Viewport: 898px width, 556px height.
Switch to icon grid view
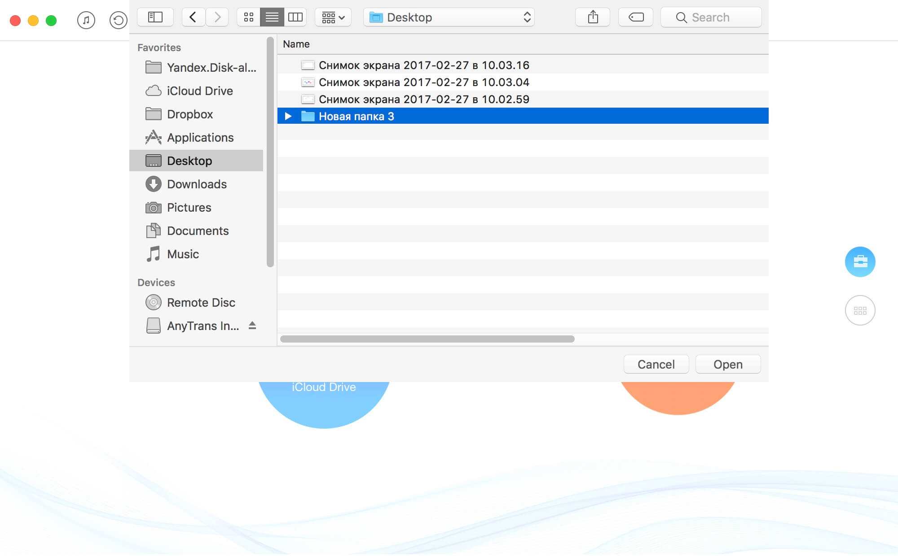(248, 17)
